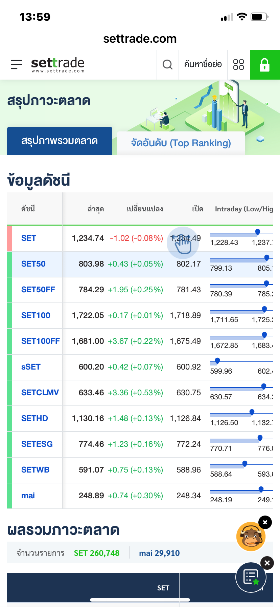
Task: Open the four-square grid apps icon
Action: (x=239, y=64)
